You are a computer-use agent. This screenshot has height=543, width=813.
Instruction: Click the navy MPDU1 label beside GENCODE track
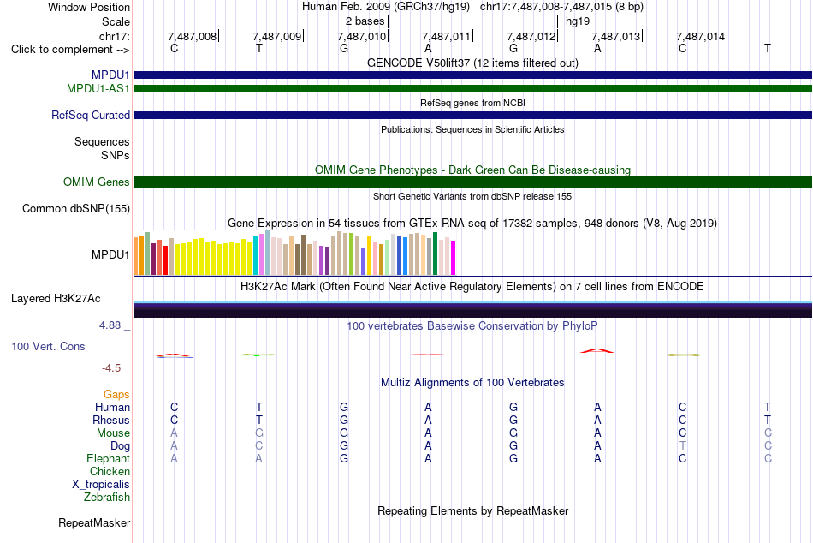tap(110, 75)
